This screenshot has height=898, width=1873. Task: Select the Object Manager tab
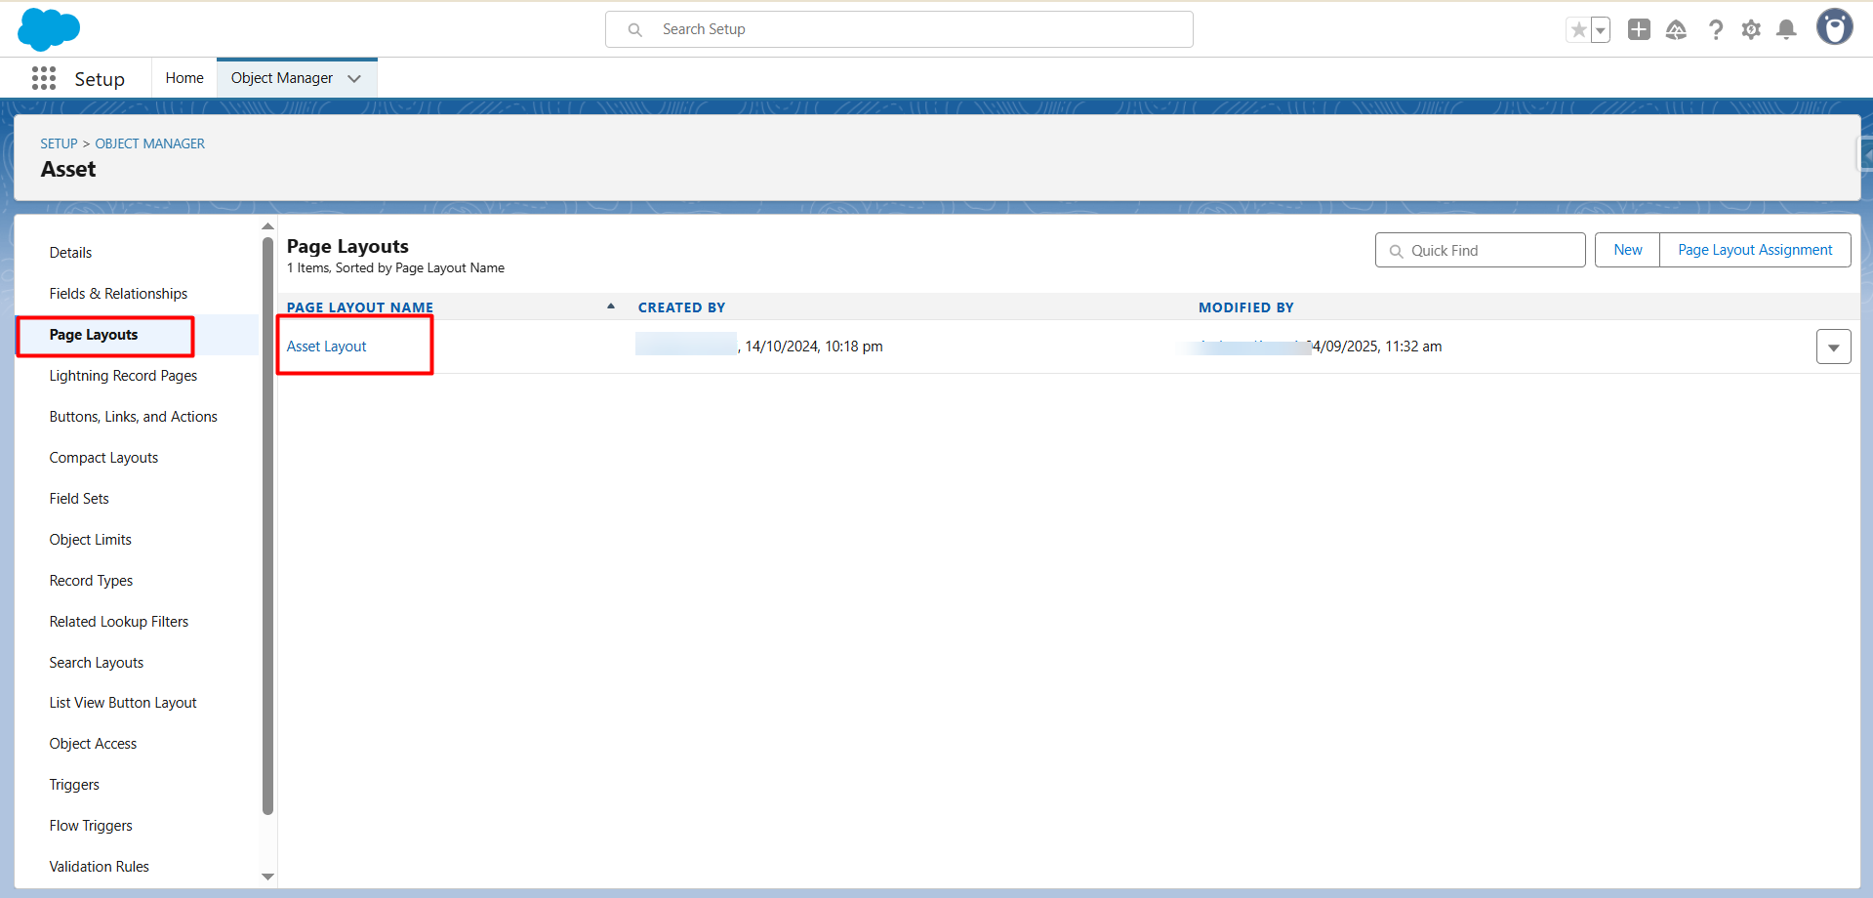click(x=282, y=78)
